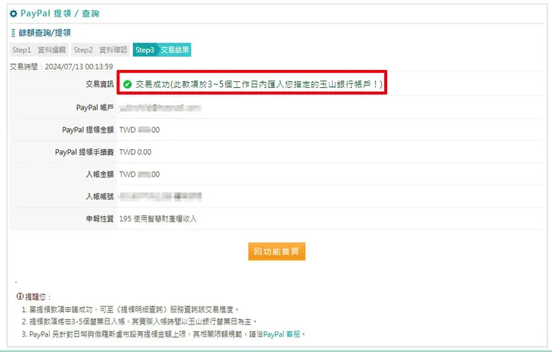Click the PayPal 帳戶 label

click(x=95, y=107)
